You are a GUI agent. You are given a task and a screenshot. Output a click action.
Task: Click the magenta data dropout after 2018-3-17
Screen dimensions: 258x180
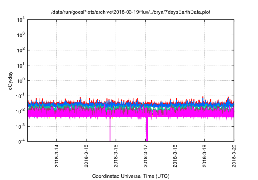click(147, 129)
